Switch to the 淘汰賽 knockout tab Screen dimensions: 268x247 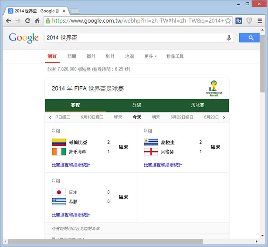[x=198, y=105]
